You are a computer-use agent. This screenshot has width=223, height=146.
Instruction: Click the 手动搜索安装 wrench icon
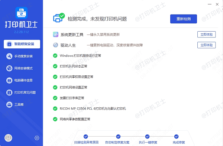click(9, 56)
